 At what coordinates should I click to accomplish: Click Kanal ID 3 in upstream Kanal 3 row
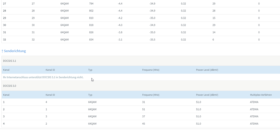47,117
